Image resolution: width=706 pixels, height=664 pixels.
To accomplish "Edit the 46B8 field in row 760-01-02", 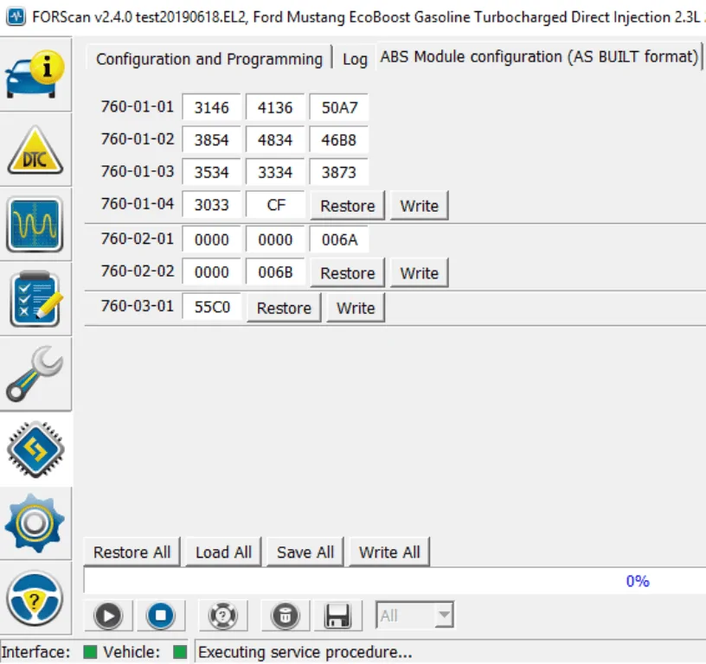I will click(x=338, y=139).
